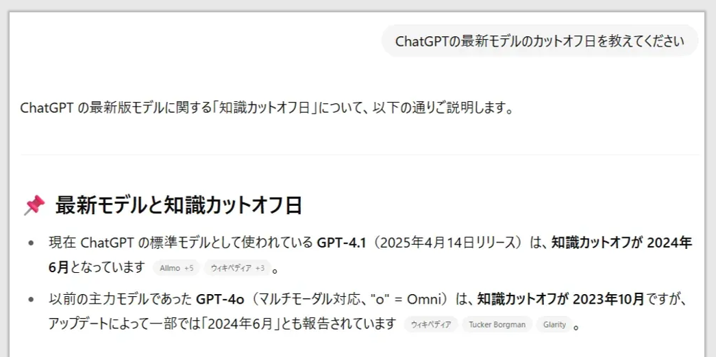Open the ウィキペディア +3 citation chip

point(238,268)
